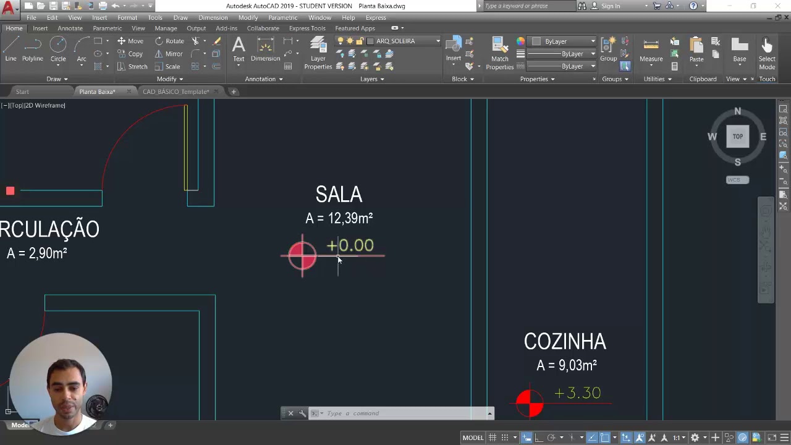Click the Measure tool
Viewport: 791px width, 445px height.
(651, 49)
